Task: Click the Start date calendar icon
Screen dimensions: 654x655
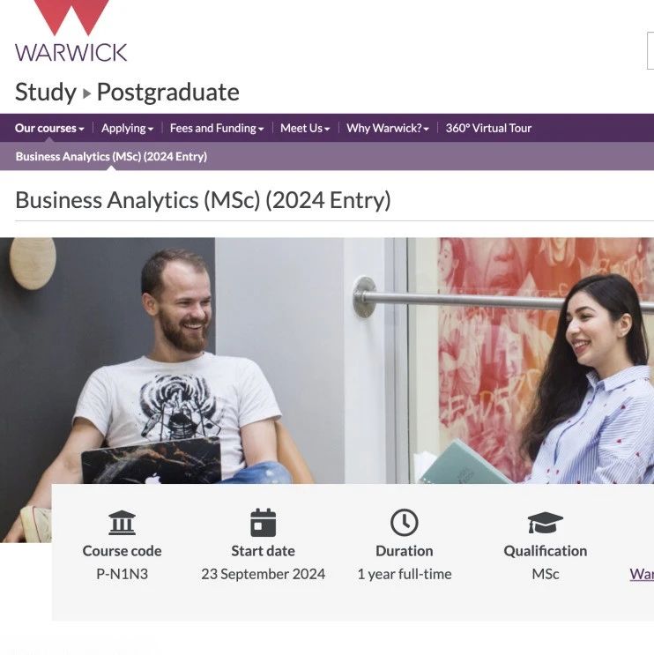Action: point(264,523)
